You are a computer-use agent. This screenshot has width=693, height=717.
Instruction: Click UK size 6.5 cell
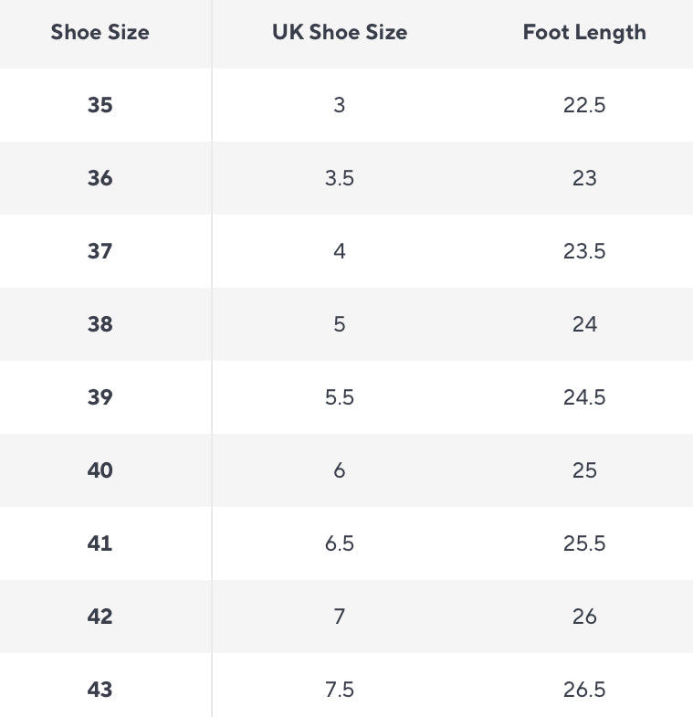click(339, 543)
